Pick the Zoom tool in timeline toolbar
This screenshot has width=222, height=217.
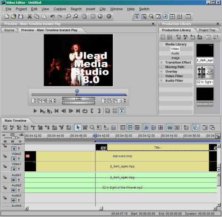(92, 127)
